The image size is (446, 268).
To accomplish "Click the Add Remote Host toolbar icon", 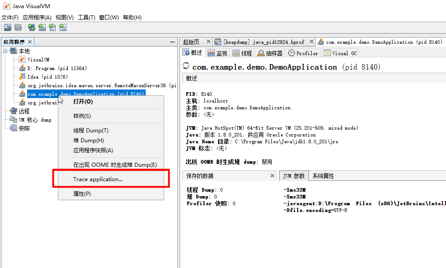I will (32, 27).
